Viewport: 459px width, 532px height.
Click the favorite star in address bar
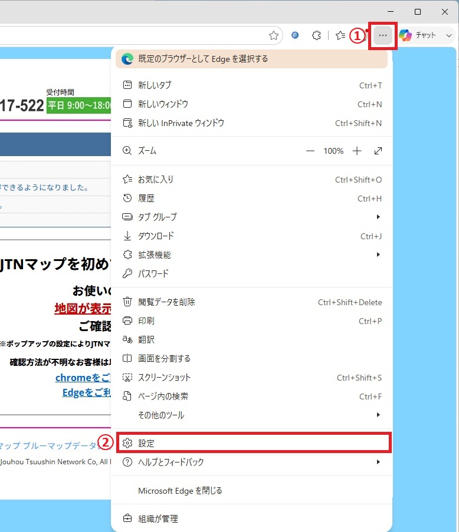tap(274, 35)
